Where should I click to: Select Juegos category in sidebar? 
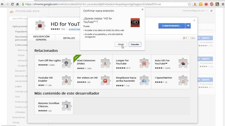[x=18, y=86]
